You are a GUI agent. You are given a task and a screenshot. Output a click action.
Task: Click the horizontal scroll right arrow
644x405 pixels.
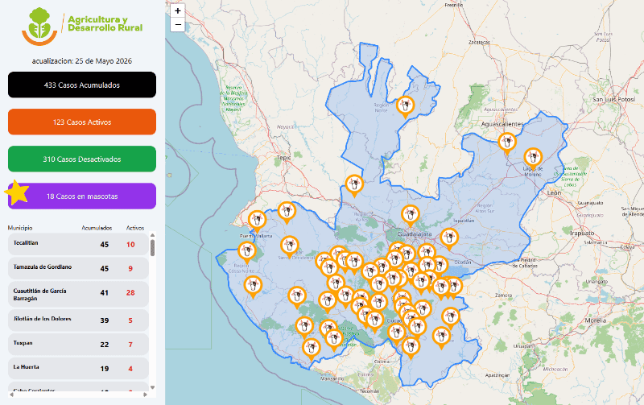[145, 395]
